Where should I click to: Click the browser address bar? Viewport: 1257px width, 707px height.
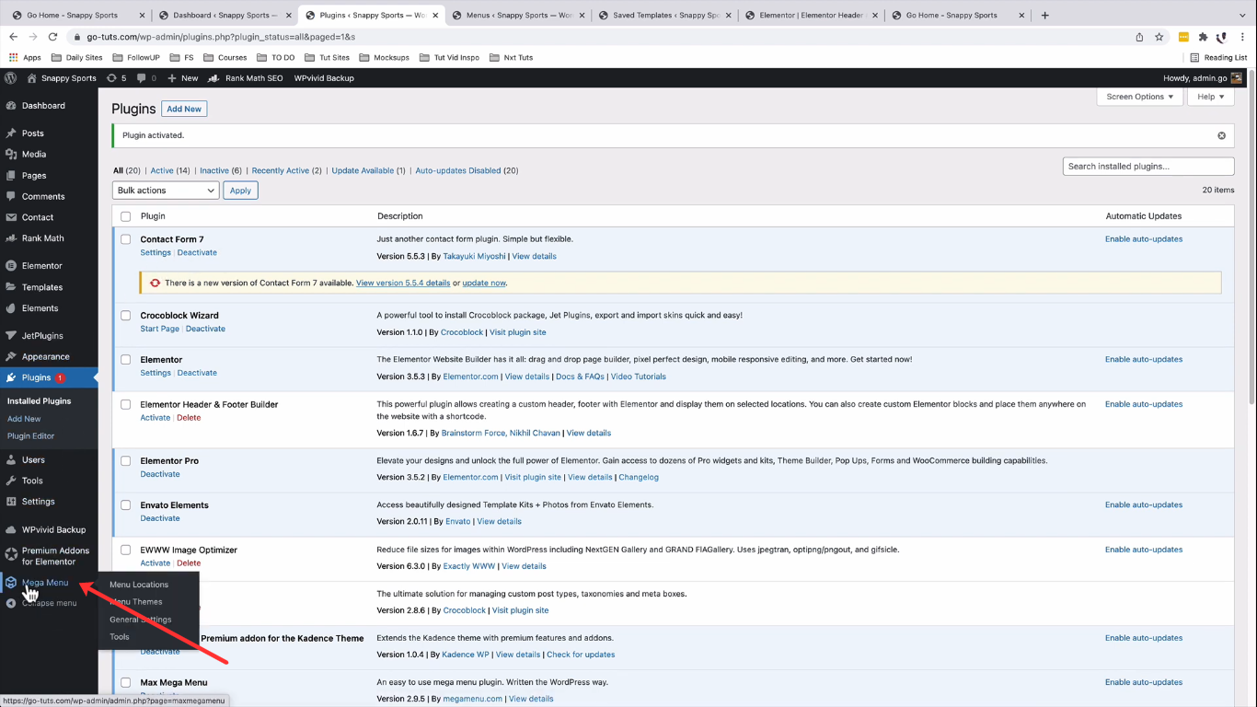point(598,37)
